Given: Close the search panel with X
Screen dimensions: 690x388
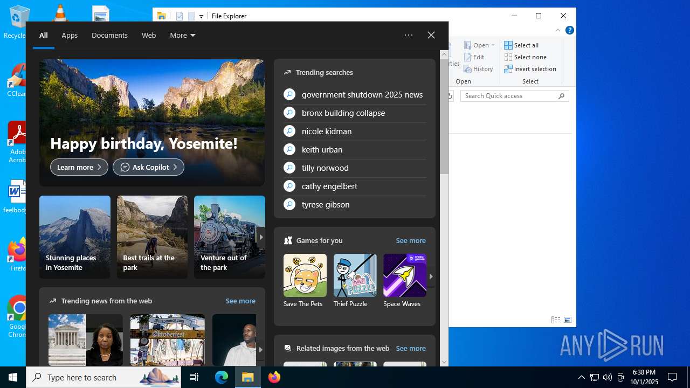Looking at the screenshot, I should tap(431, 35).
